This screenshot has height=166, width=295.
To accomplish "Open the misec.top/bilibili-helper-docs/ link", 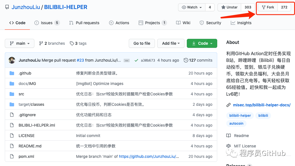I will (x=262, y=105).
